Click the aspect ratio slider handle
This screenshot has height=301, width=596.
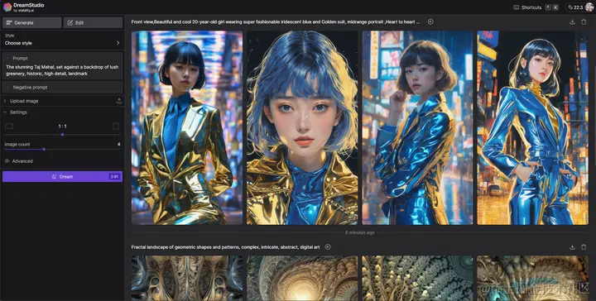[62, 134]
